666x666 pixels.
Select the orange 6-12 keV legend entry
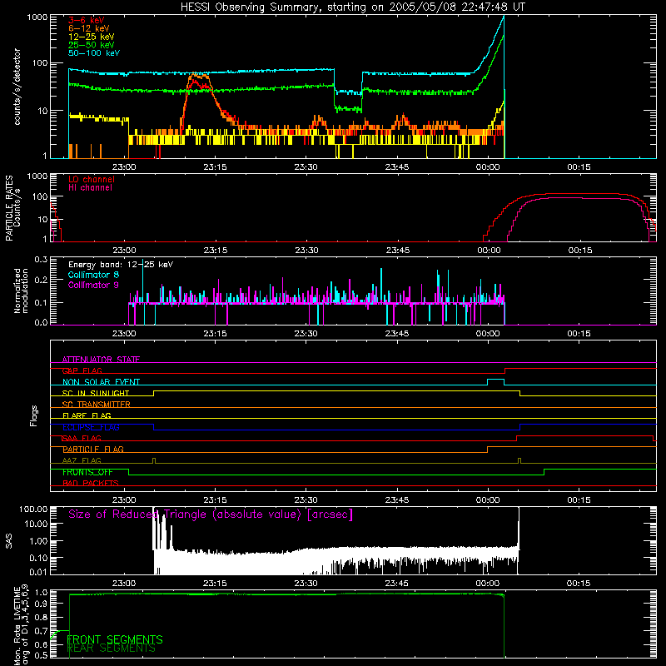pyautogui.click(x=88, y=28)
